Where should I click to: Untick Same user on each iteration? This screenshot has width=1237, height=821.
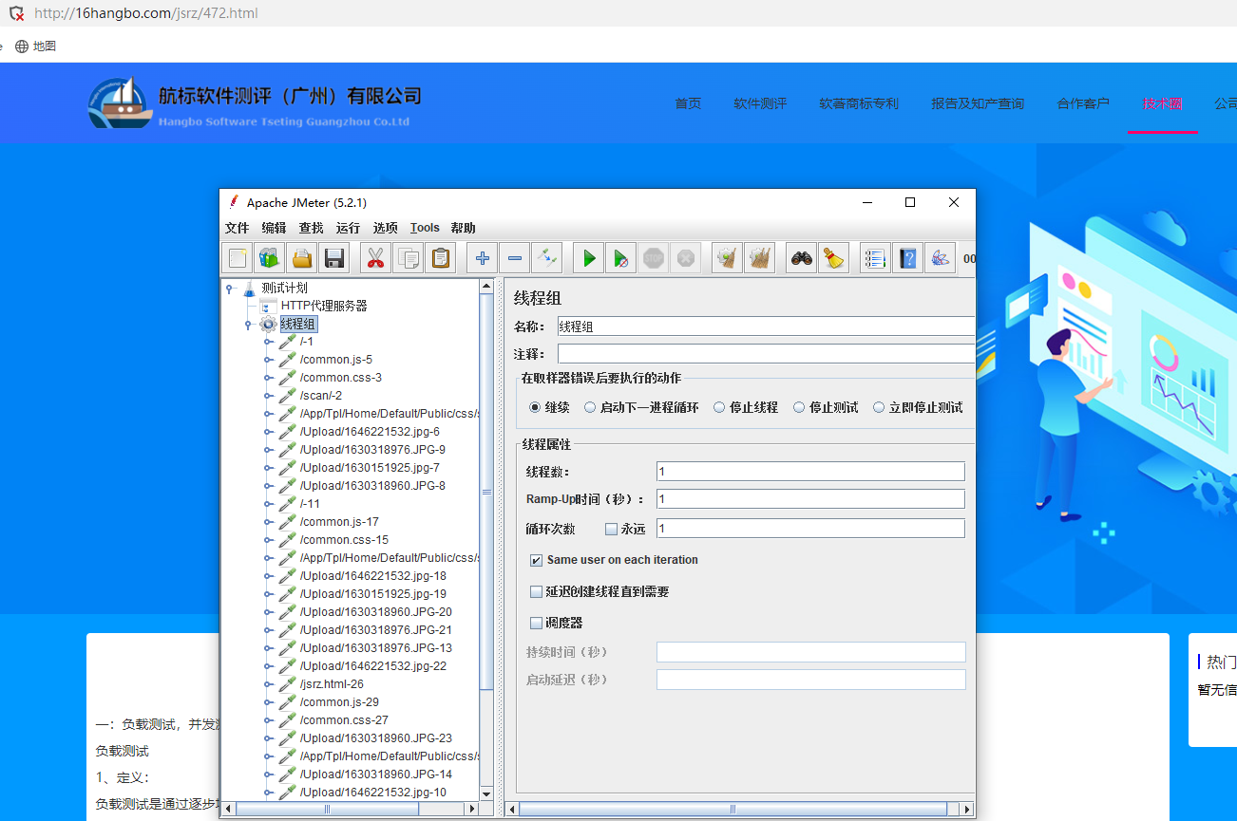tap(536, 560)
